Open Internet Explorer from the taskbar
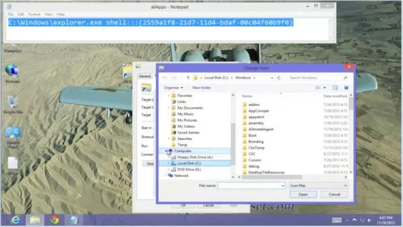 click(15, 220)
